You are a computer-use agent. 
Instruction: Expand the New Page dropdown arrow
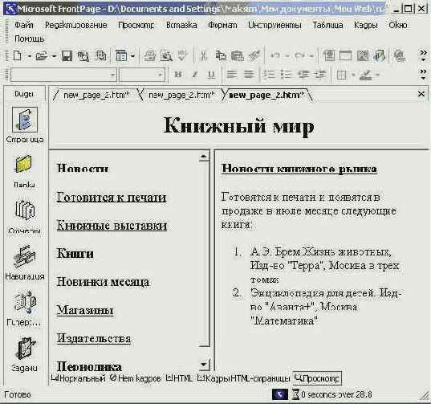[30, 56]
